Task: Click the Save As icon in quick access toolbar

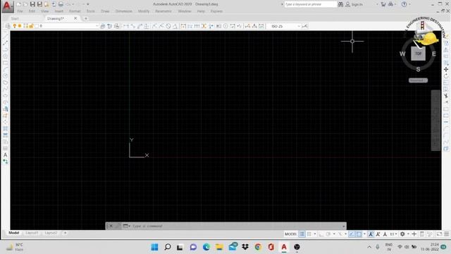Action: (x=39, y=4)
